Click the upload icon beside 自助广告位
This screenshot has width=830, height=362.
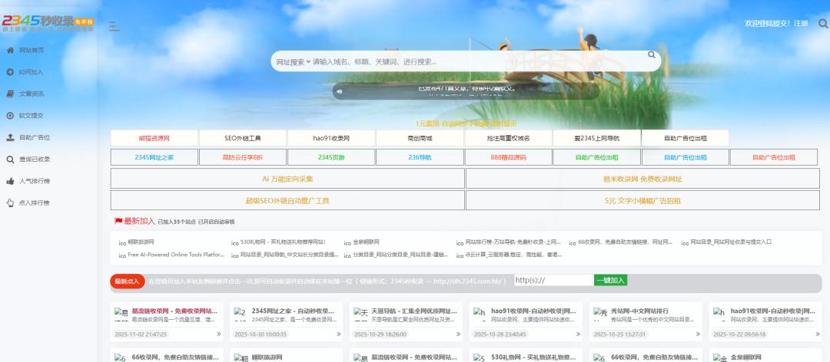10,137
